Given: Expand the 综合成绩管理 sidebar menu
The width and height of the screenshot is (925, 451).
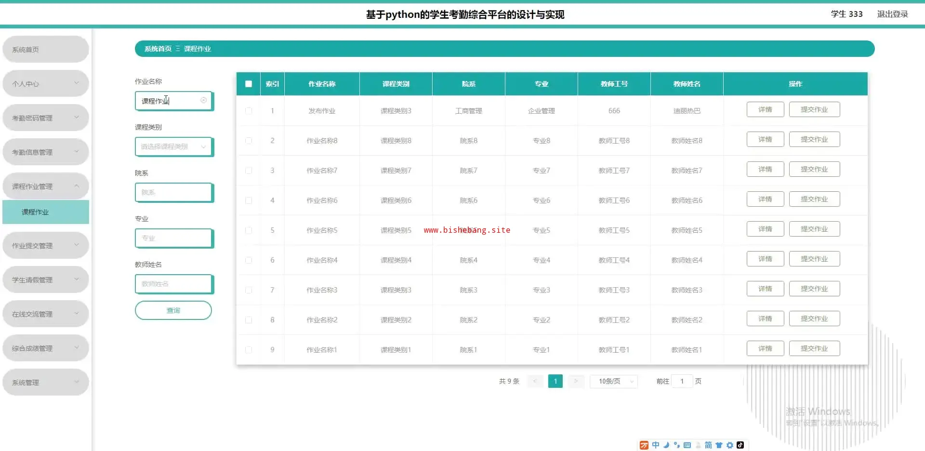Looking at the screenshot, I should pyautogui.click(x=46, y=348).
